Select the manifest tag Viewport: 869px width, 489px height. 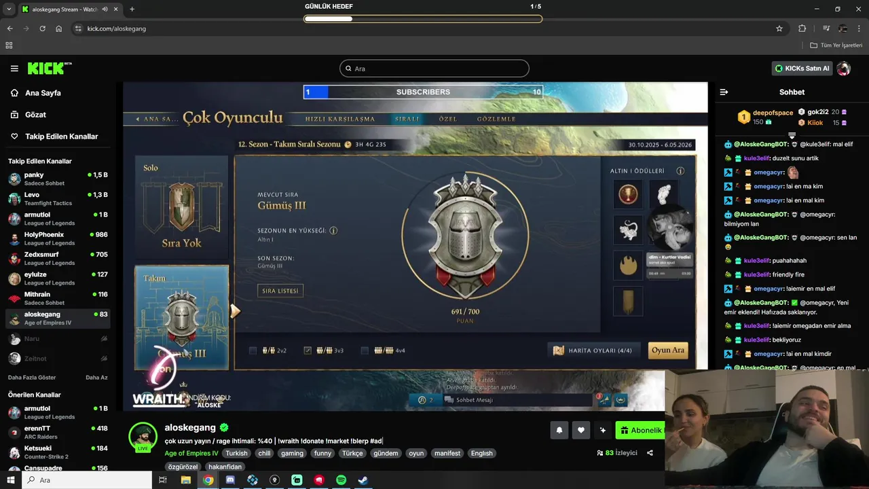pos(447,453)
